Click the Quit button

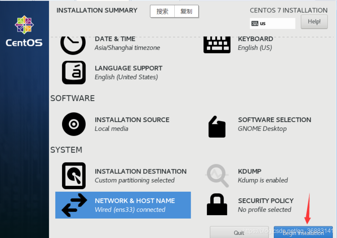point(239,232)
